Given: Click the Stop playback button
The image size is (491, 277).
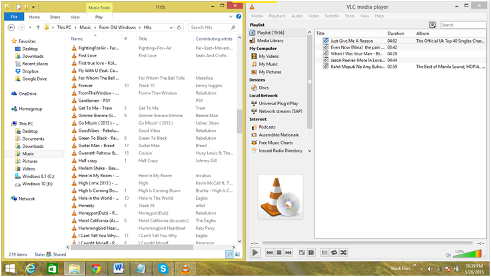Looking at the screenshot, I should [279, 252].
